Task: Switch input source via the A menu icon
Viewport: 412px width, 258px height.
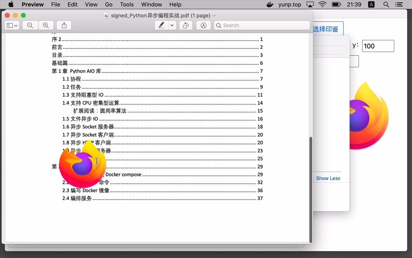Action: [x=371, y=4]
